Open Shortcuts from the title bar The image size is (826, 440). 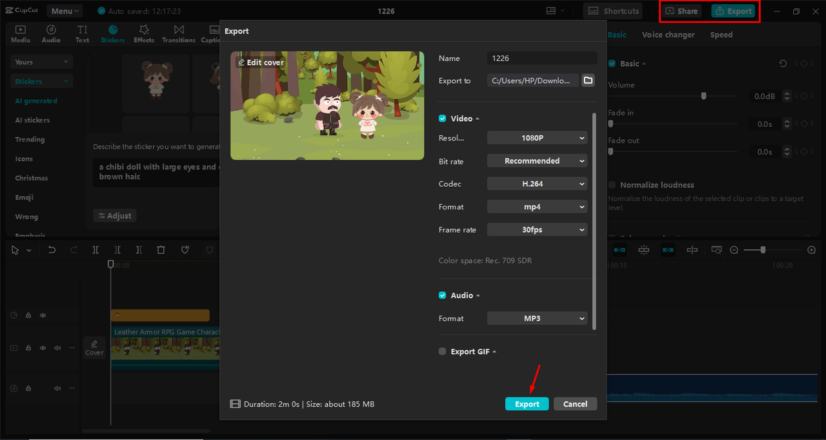point(612,11)
